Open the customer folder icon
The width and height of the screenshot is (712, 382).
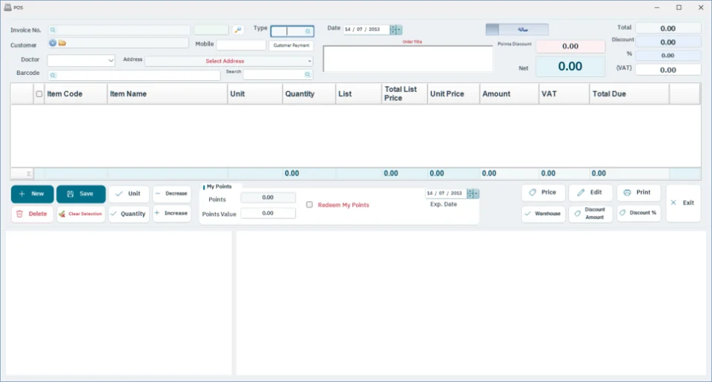tap(62, 43)
